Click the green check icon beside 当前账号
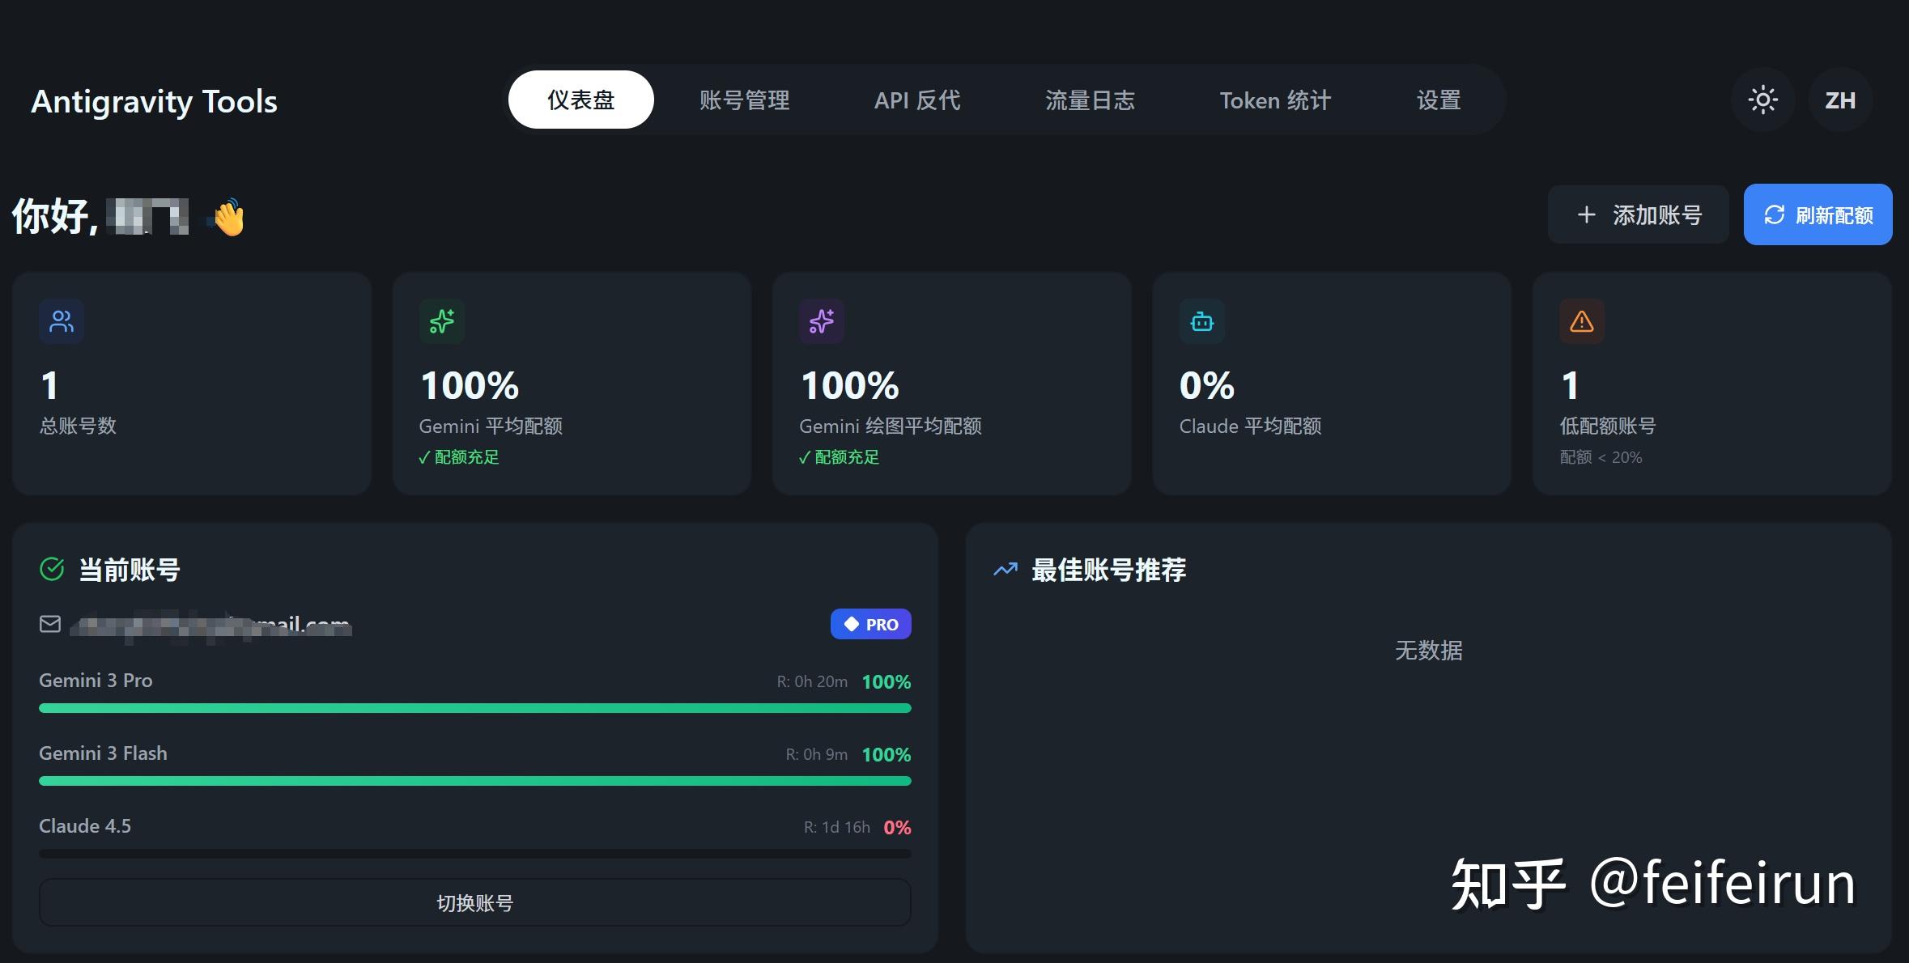 click(x=52, y=569)
